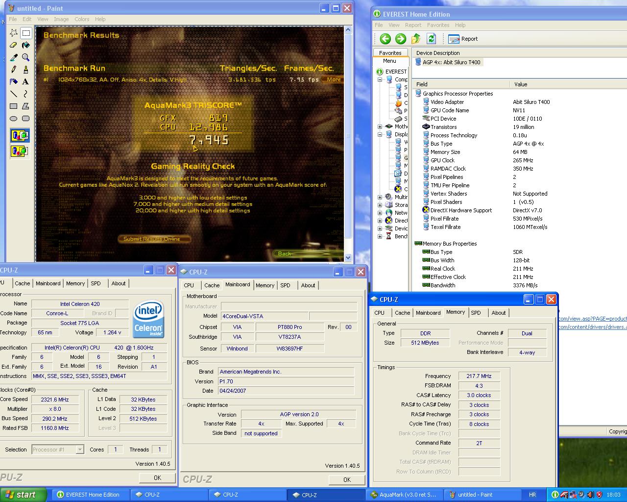Screen dimensions: 627x502
Task: Pick the Eraser tool in Paint
Action: pos(14,45)
